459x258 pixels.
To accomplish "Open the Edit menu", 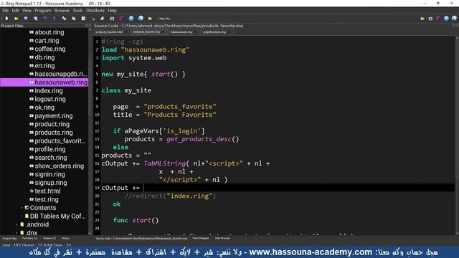I will point(16,11).
